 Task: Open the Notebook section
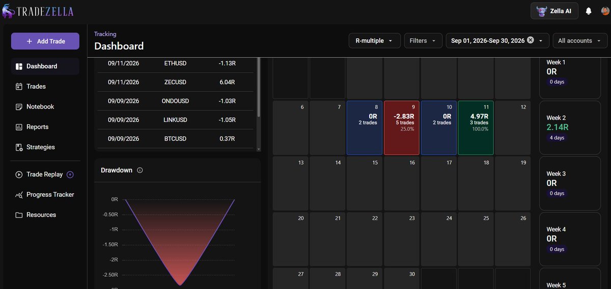pos(45,107)
